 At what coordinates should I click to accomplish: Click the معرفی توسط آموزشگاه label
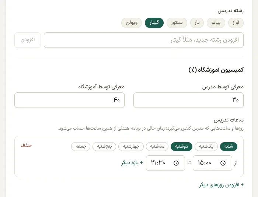101,87
